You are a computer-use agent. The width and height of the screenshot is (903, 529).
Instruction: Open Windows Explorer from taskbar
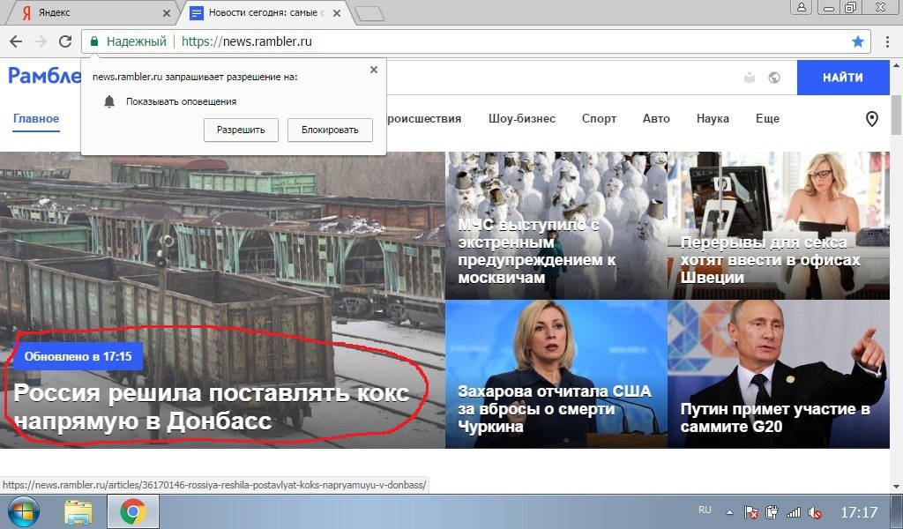pos(78,511)
